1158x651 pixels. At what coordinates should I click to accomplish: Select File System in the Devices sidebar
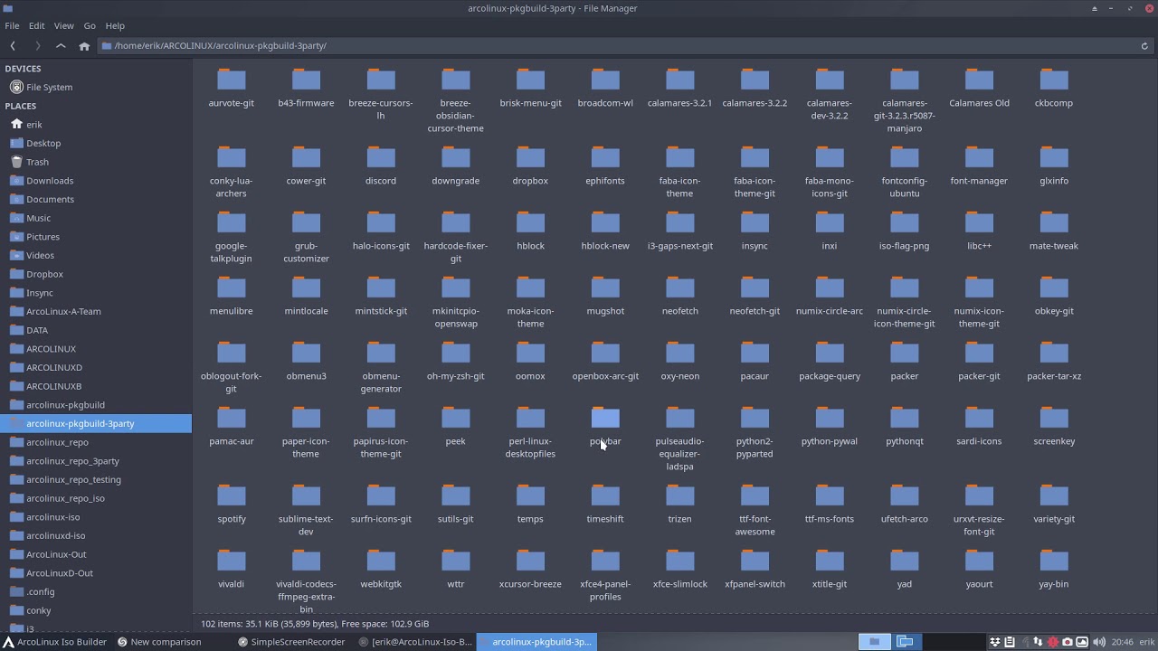pyautogui.click(x=96, y=87)
